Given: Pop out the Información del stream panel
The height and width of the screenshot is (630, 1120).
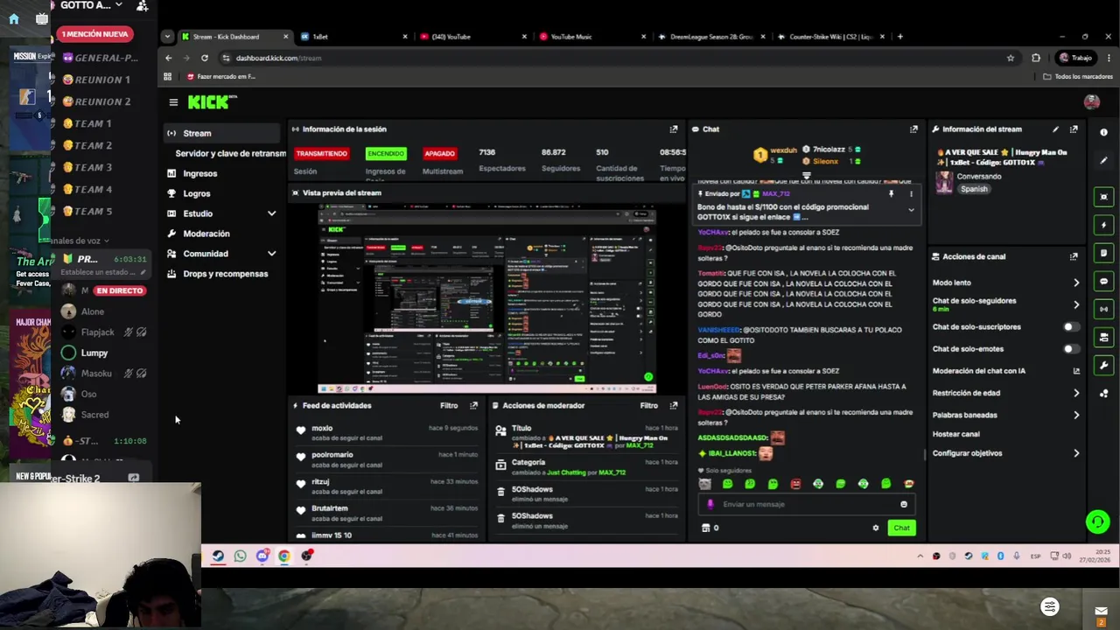Looking at the screenshot, I should coord(1074,129).
